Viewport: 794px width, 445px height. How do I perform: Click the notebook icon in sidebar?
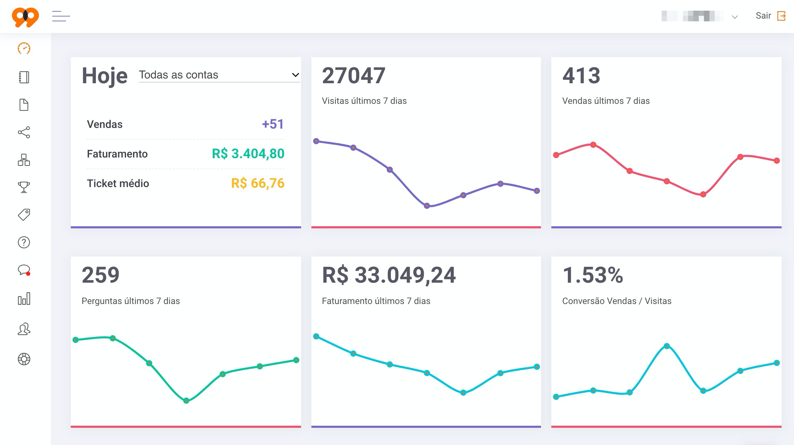tap(24, 77)
